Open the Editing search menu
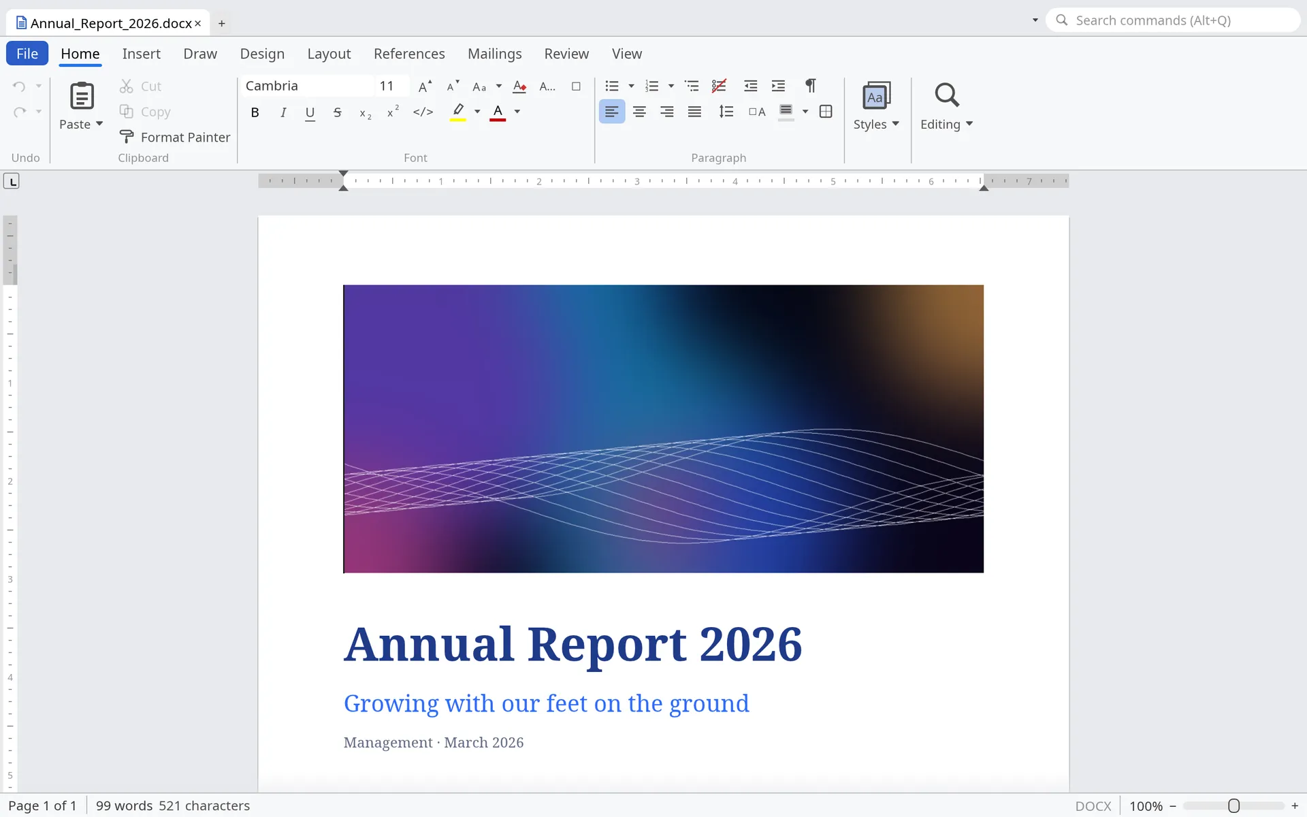 point(946,106)
